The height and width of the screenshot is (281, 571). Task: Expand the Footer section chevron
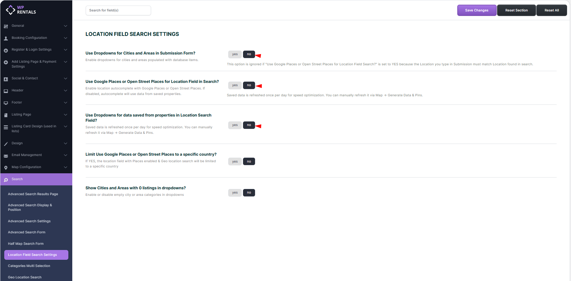(65, 102)
